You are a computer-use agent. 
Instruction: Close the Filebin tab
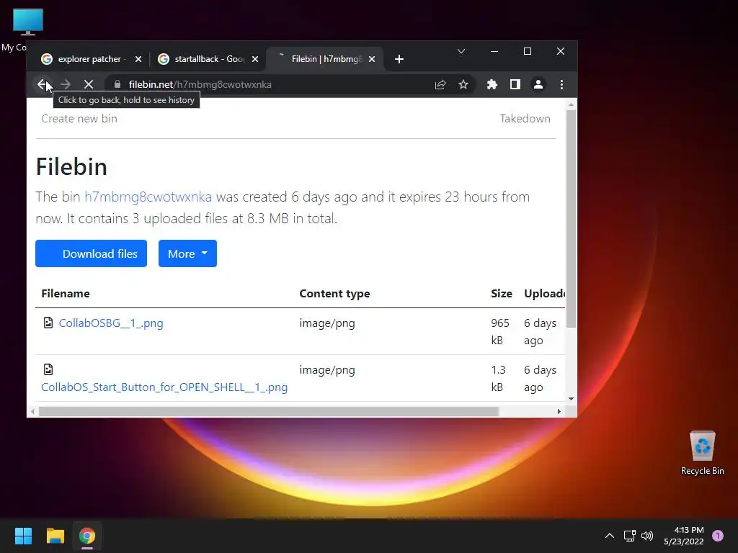372,59
